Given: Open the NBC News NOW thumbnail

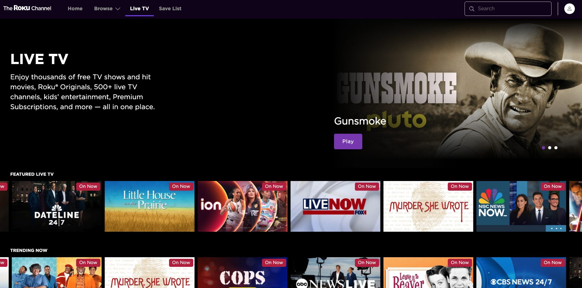Looking at the screenshot, I should click(521, 206).
